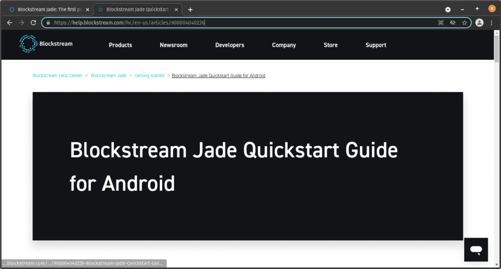Click the crossed-eye tracking icon
Screen dimensions: 501x269
point(453,22)
